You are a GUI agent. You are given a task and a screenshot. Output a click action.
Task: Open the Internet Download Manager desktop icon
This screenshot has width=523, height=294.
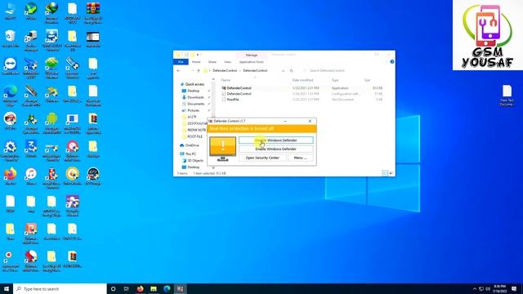click(51, 12)
